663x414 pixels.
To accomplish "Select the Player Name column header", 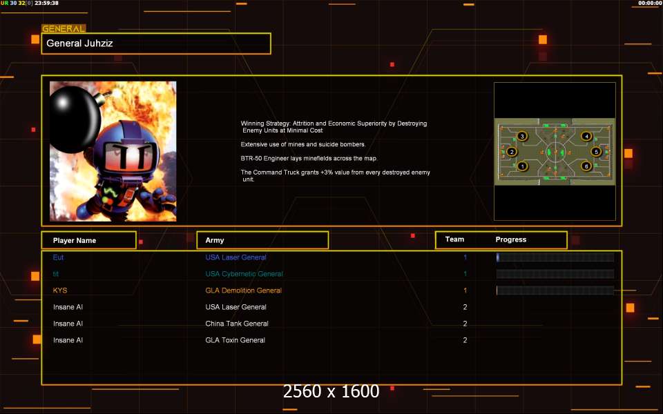I will tap(89, 240).
